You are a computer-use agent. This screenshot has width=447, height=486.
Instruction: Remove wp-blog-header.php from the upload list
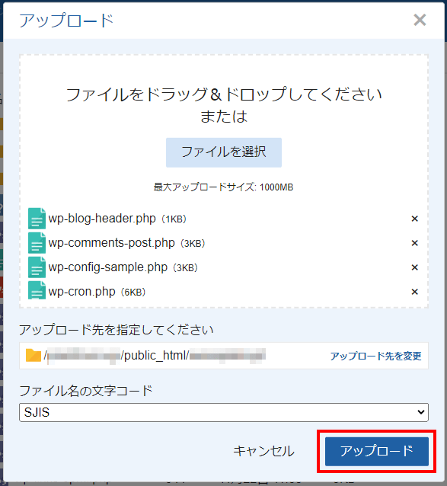click(x=414, y=219)
